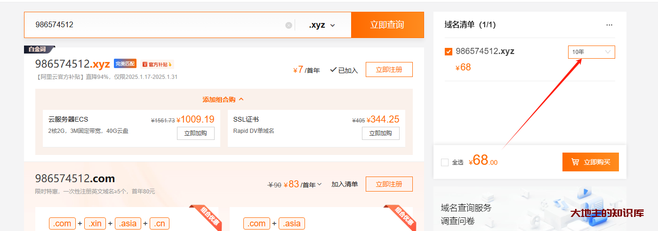
Task: Click the .xin suffix tag
Action: [x=95, y=223]
